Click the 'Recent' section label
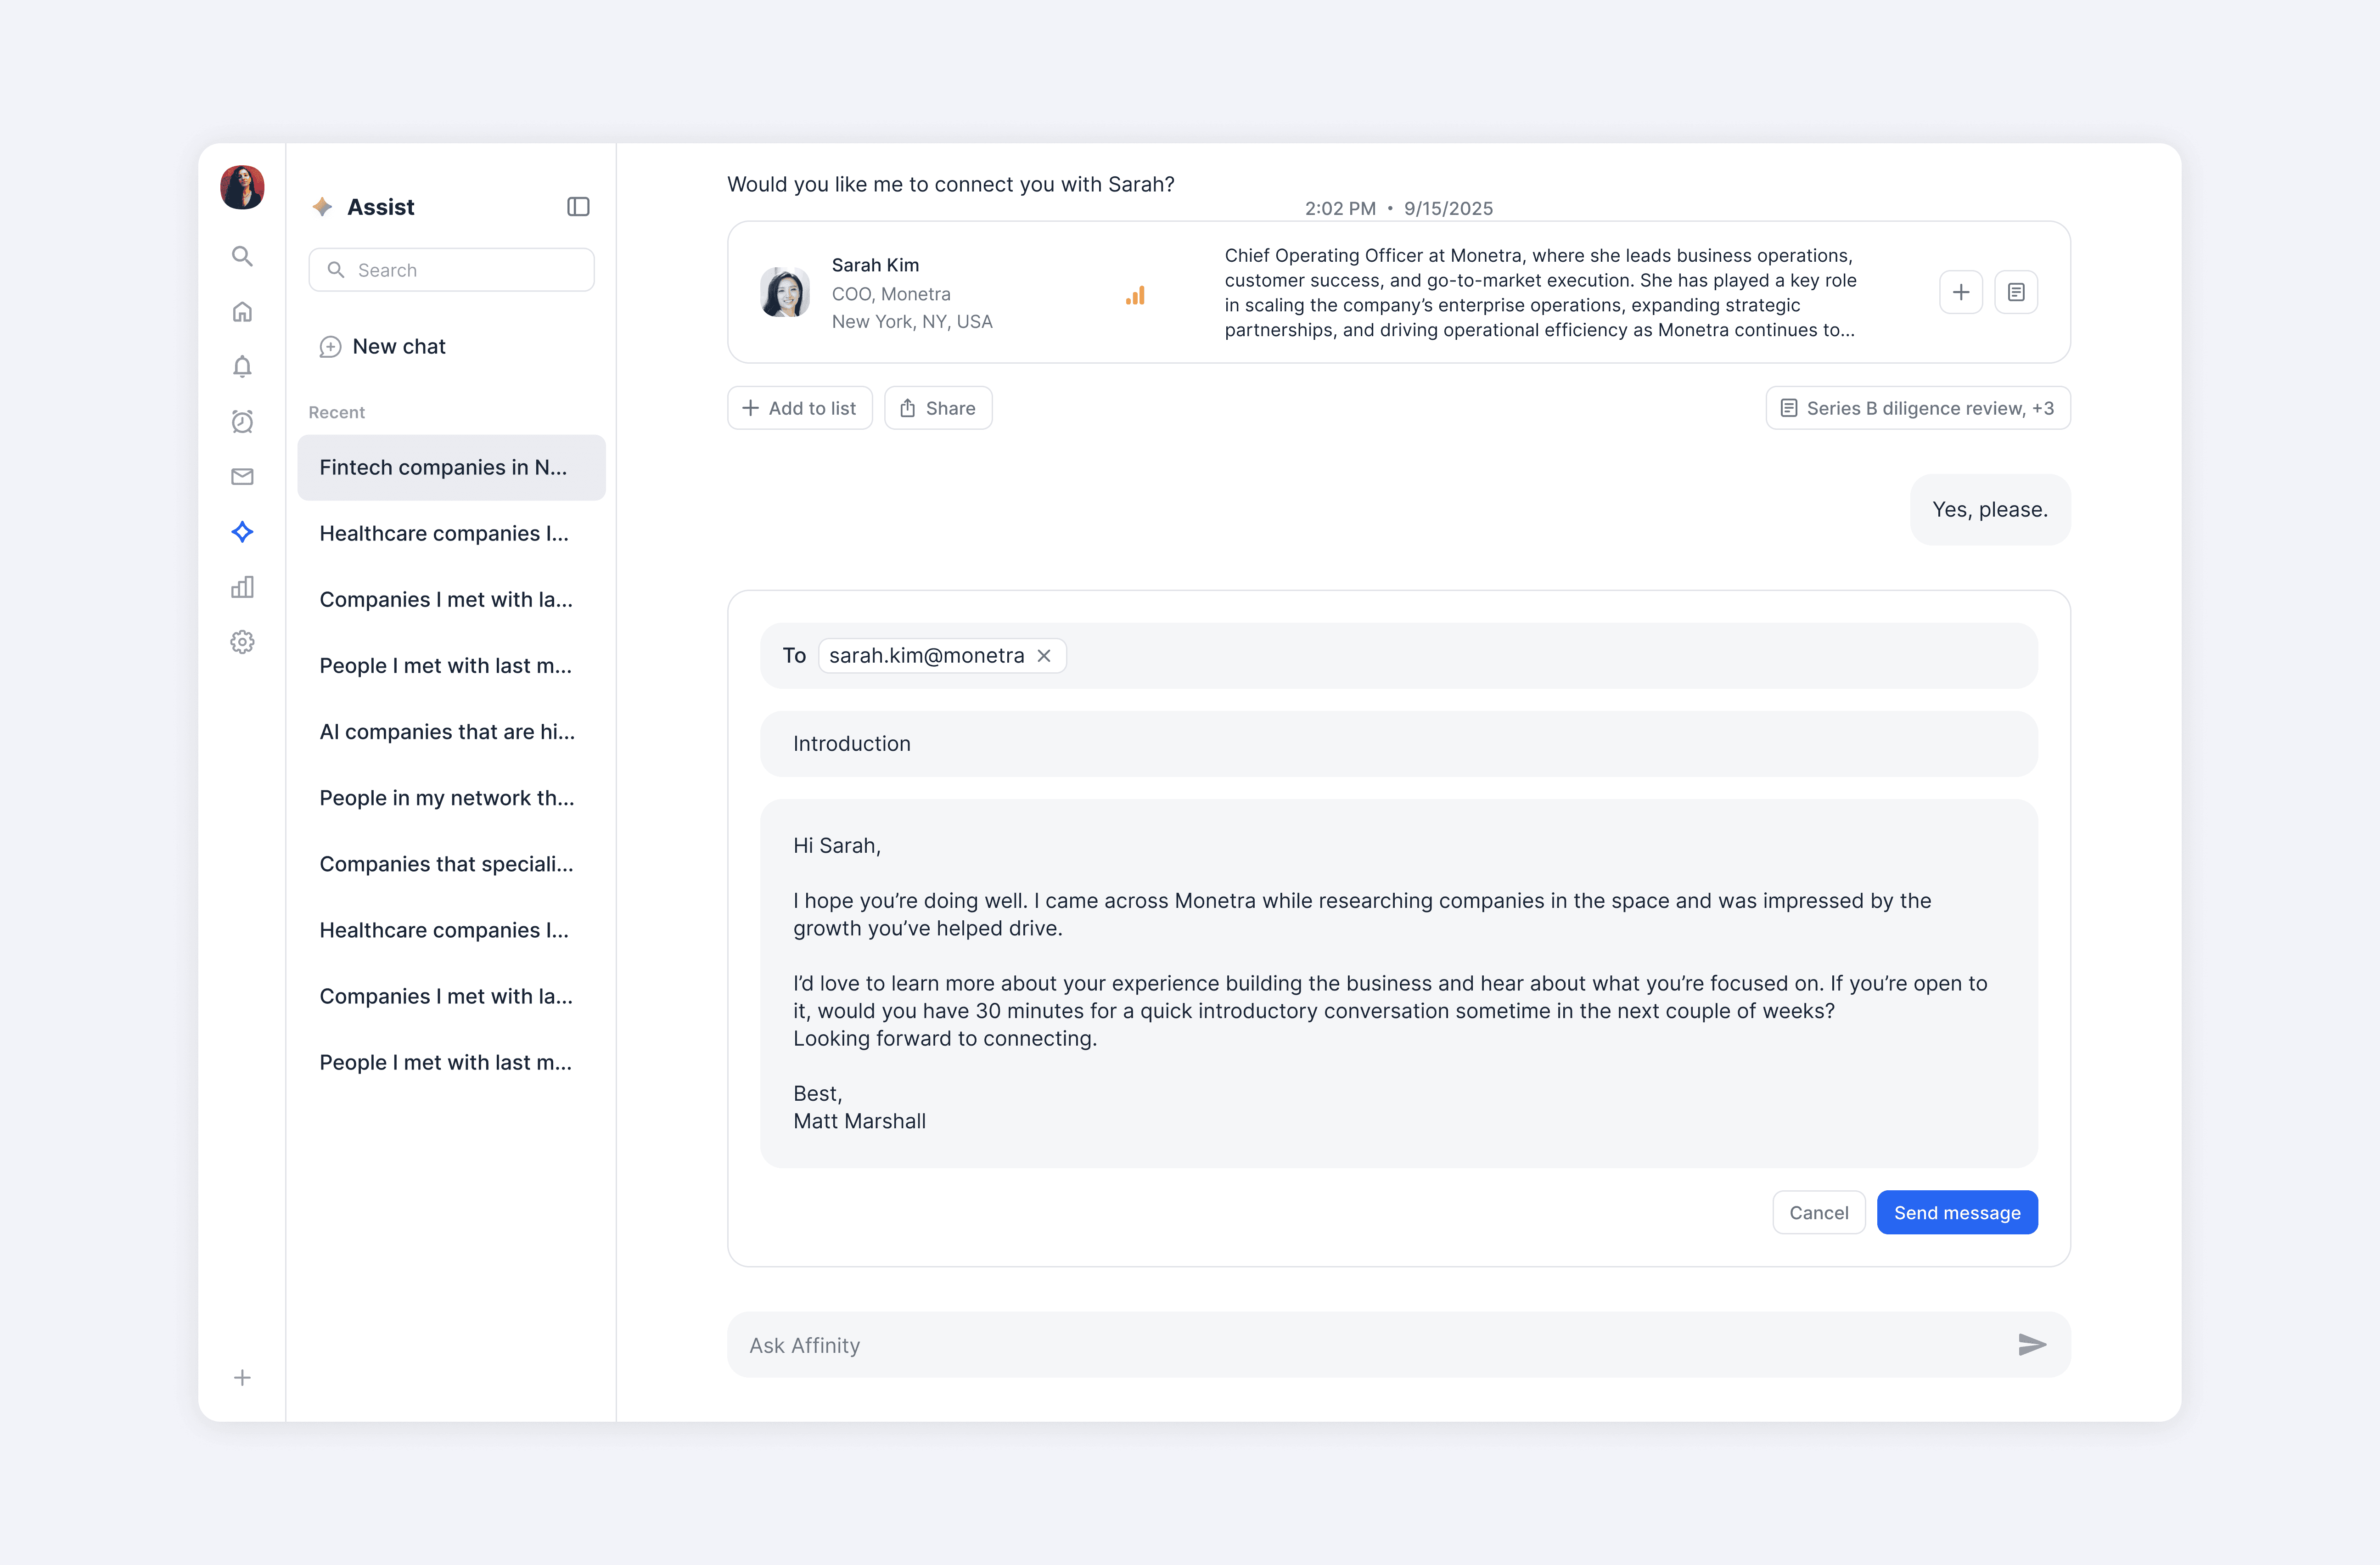 337,413
